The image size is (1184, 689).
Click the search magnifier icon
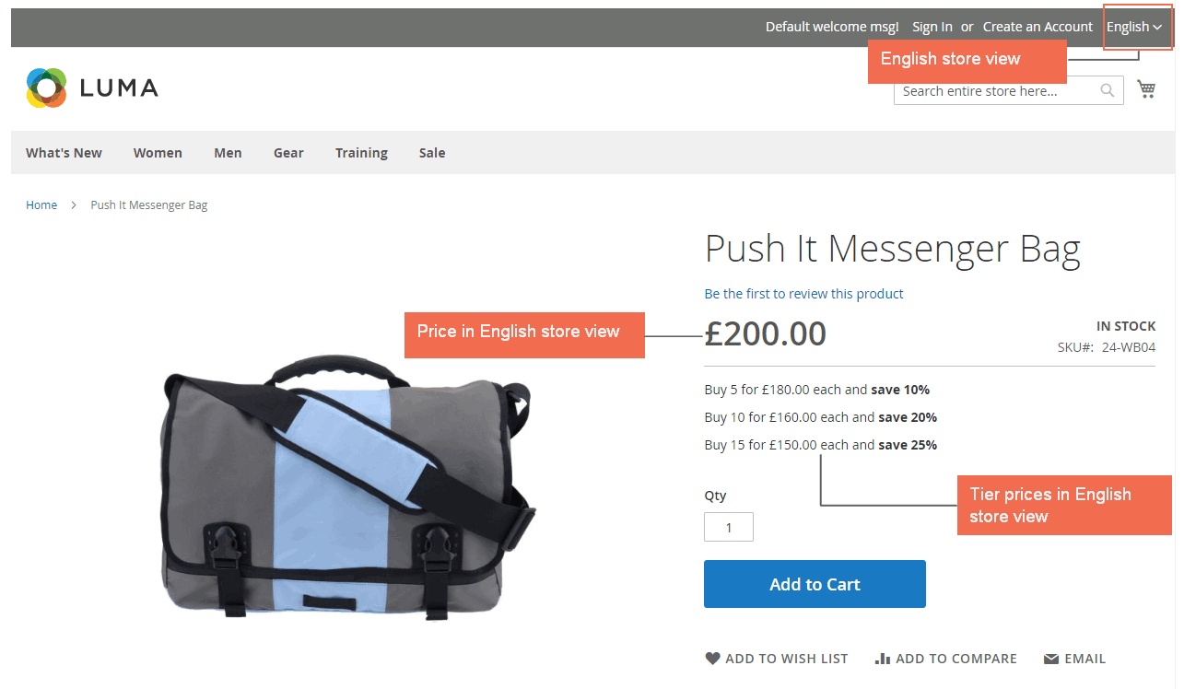[1108, 90]
